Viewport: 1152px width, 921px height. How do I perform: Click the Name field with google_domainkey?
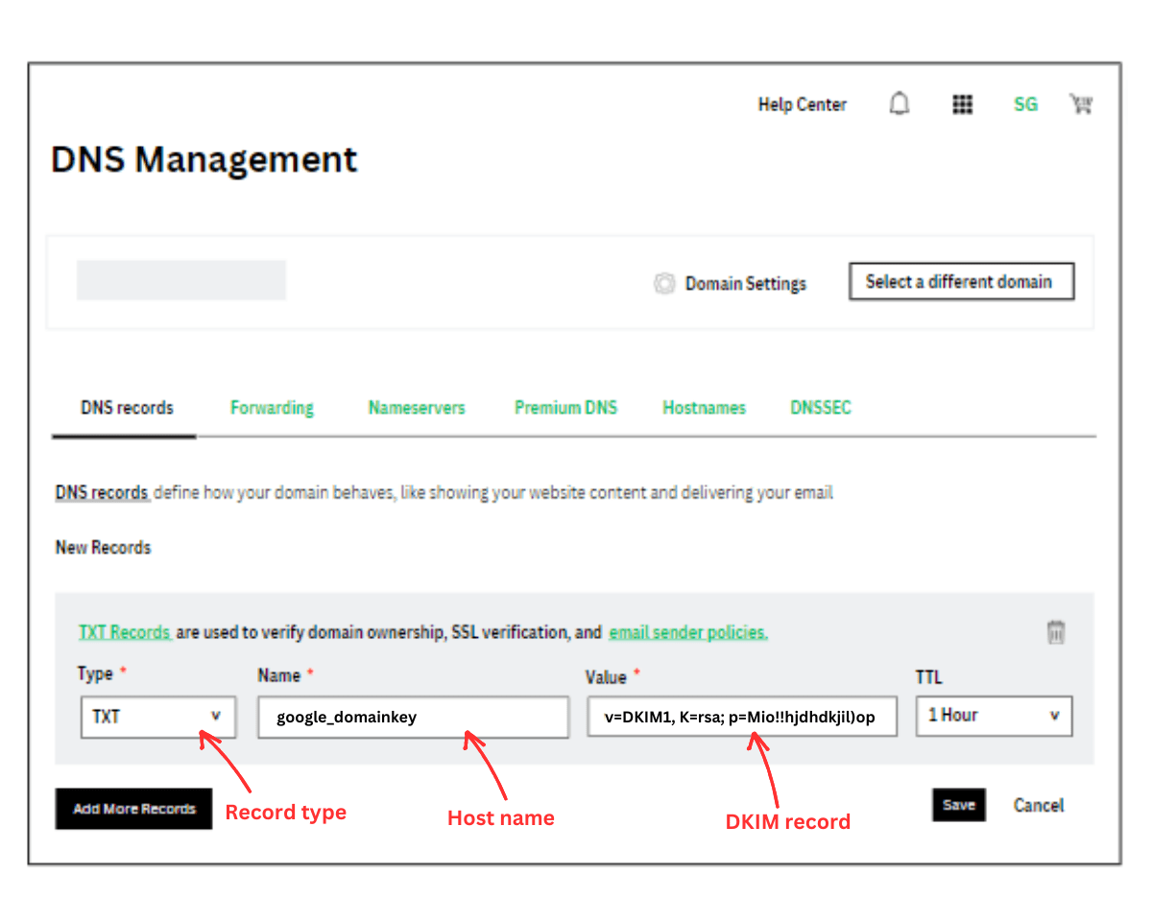[413, 717]
